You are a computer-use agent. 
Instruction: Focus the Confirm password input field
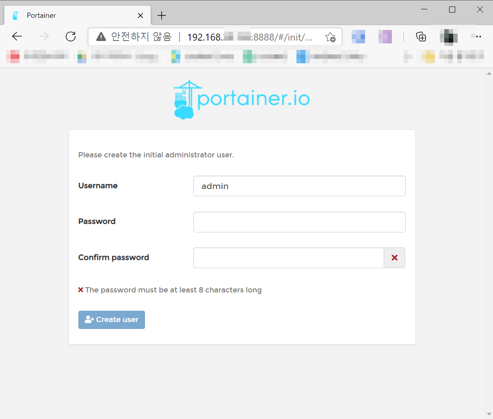click(289, 258)
